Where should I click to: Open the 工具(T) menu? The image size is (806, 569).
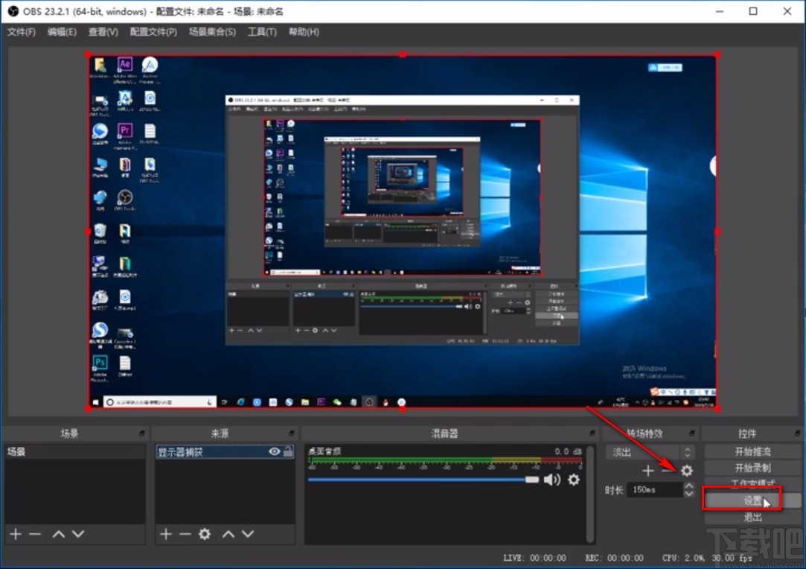coord(262,32)
